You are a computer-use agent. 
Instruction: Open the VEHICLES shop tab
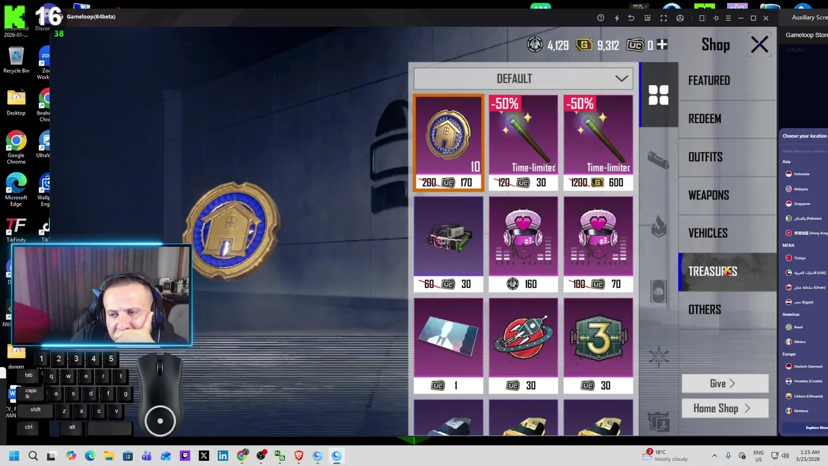click(727, 234)
